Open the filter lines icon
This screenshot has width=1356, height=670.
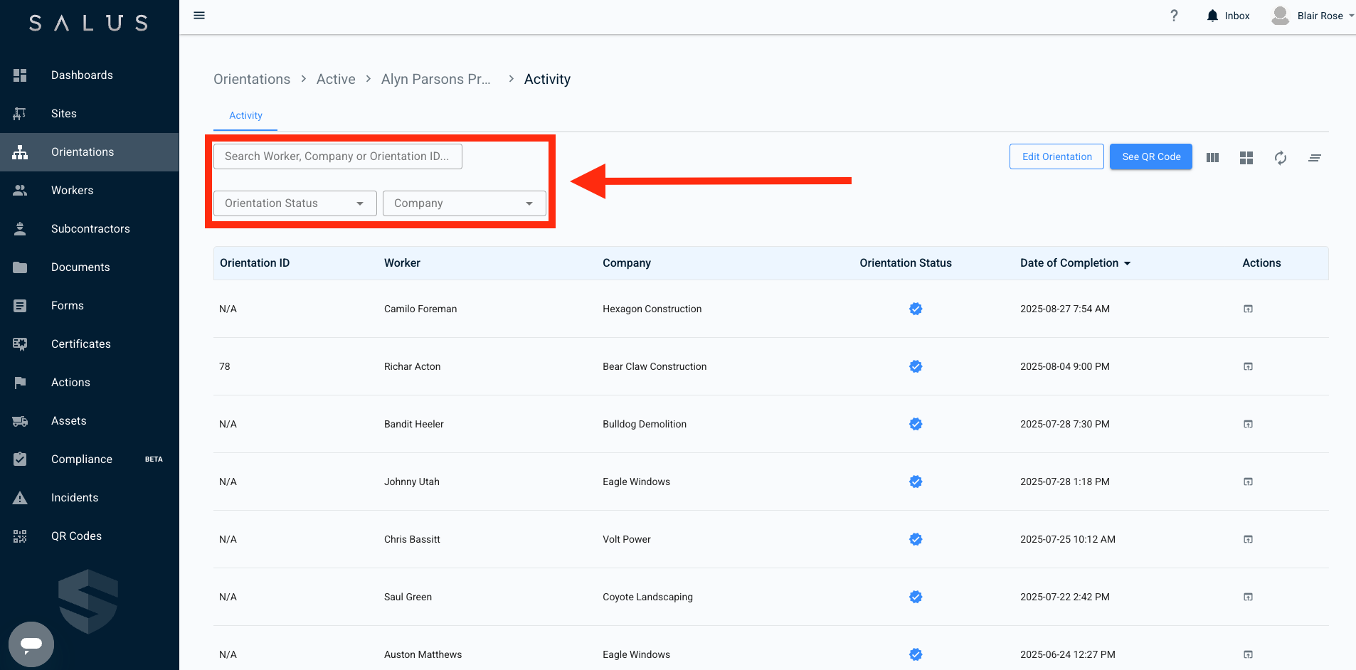pos(1314,158)
